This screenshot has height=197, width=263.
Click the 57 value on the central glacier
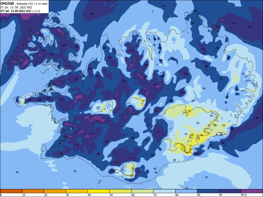pyautogui.click(x=144, y=101)
